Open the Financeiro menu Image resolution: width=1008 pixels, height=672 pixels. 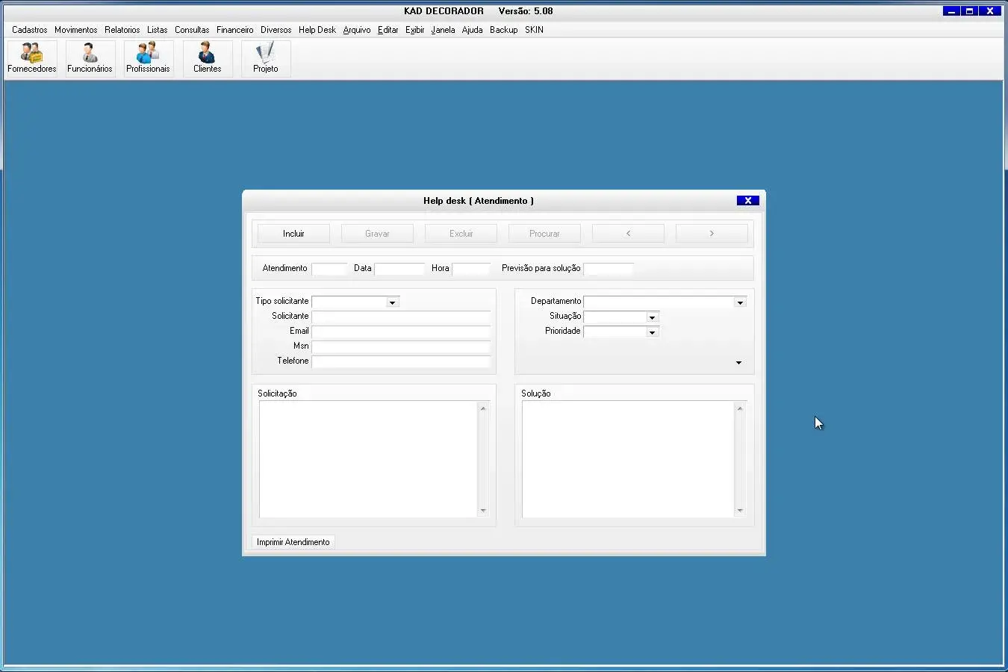tap(234, 30)
